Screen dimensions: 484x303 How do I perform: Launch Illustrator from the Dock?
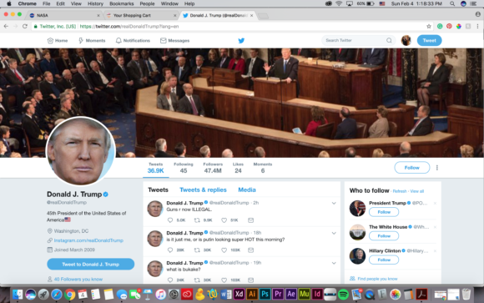[252, 294]
